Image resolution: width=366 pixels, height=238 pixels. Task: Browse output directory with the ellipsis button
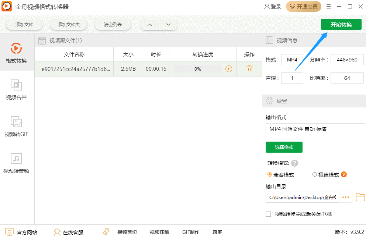click(346, 197)
